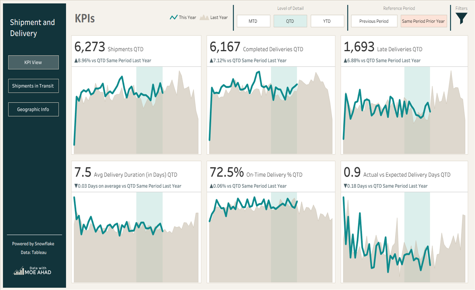The width and height of the screenshot is (475, 290).
Task: Open the KPI View page
Action: [x=33, y=62]
